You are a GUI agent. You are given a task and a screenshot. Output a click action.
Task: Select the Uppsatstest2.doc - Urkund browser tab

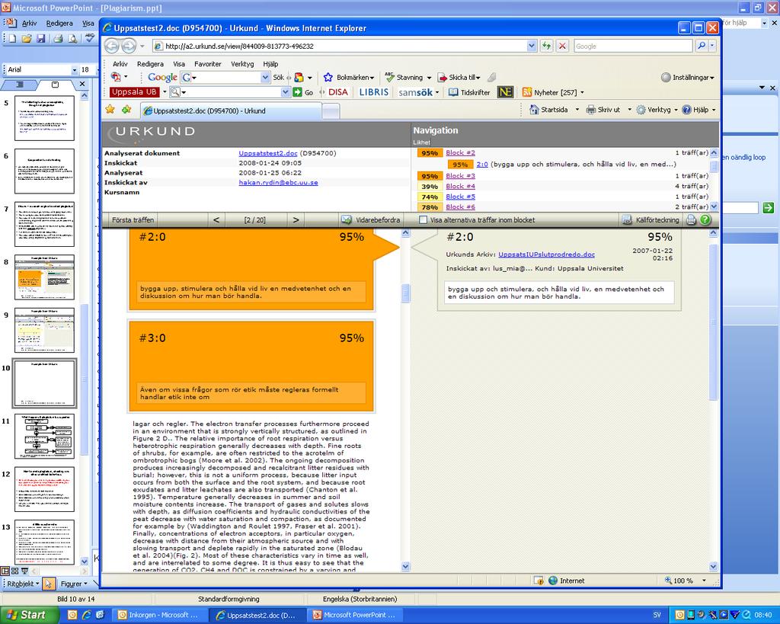pyautogui.click(x=231, y=110)
